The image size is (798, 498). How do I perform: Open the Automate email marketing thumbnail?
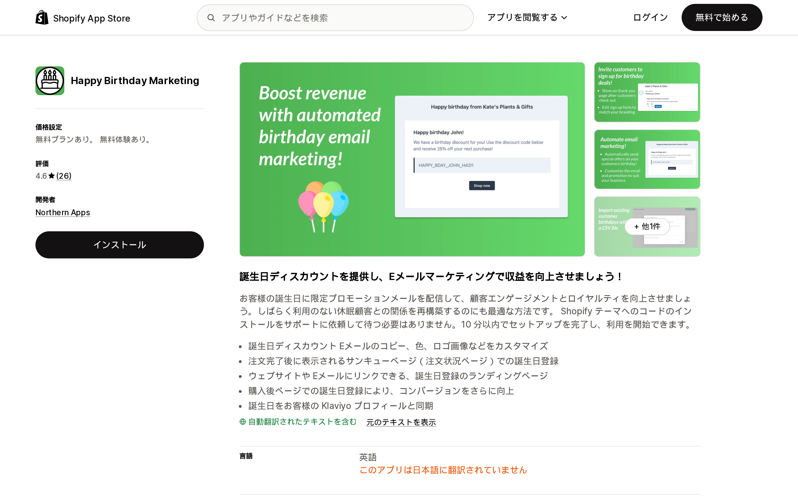(647, 159)
